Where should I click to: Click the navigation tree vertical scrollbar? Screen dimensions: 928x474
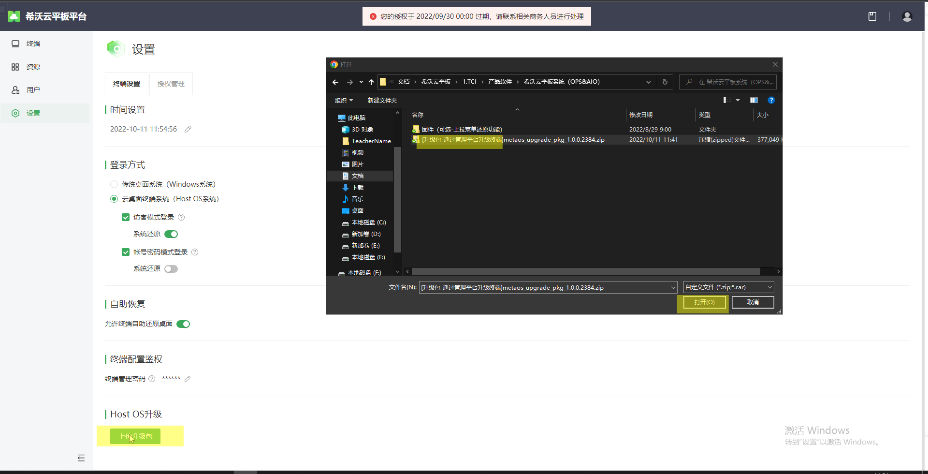click(398, 199)
